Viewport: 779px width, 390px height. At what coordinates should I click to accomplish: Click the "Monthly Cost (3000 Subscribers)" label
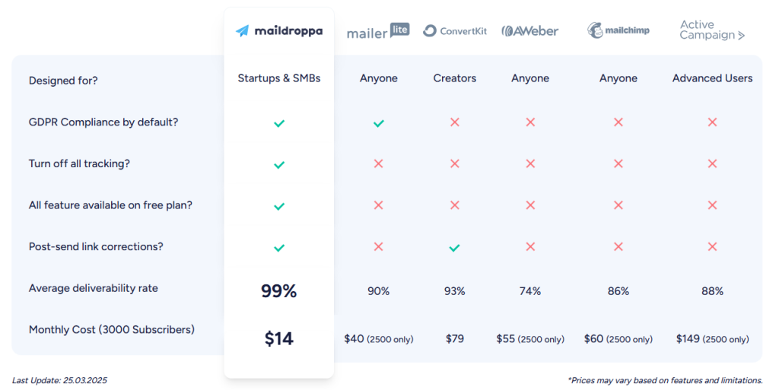coord(112,330)
